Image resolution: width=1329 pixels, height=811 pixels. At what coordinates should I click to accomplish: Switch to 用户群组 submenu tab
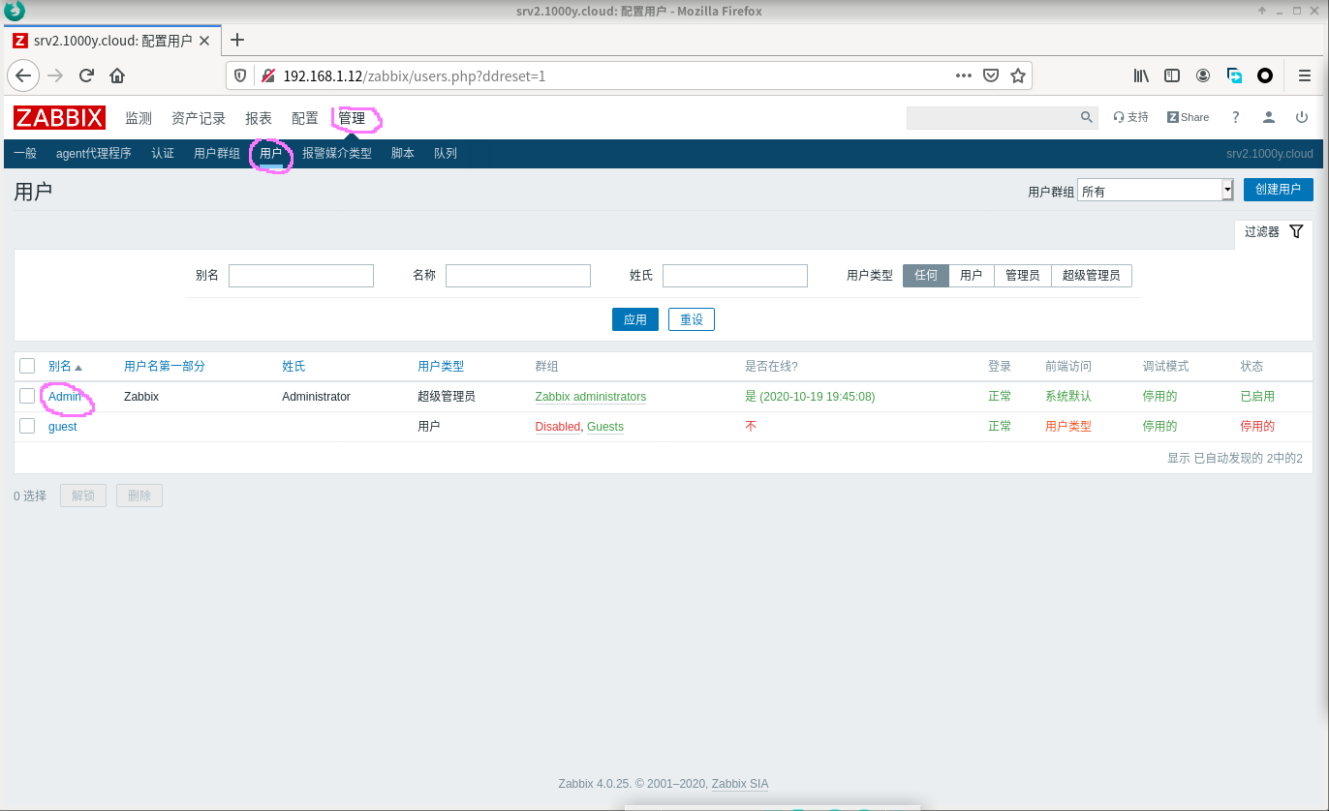click(216, 153)
